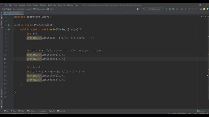
Task: Open the Event Log
Action: click(201, 111)
